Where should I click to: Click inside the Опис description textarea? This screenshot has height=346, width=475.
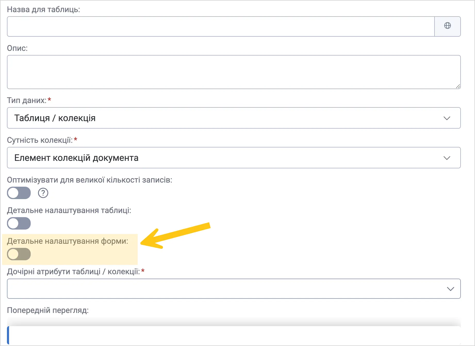click(x=234, y=72)
